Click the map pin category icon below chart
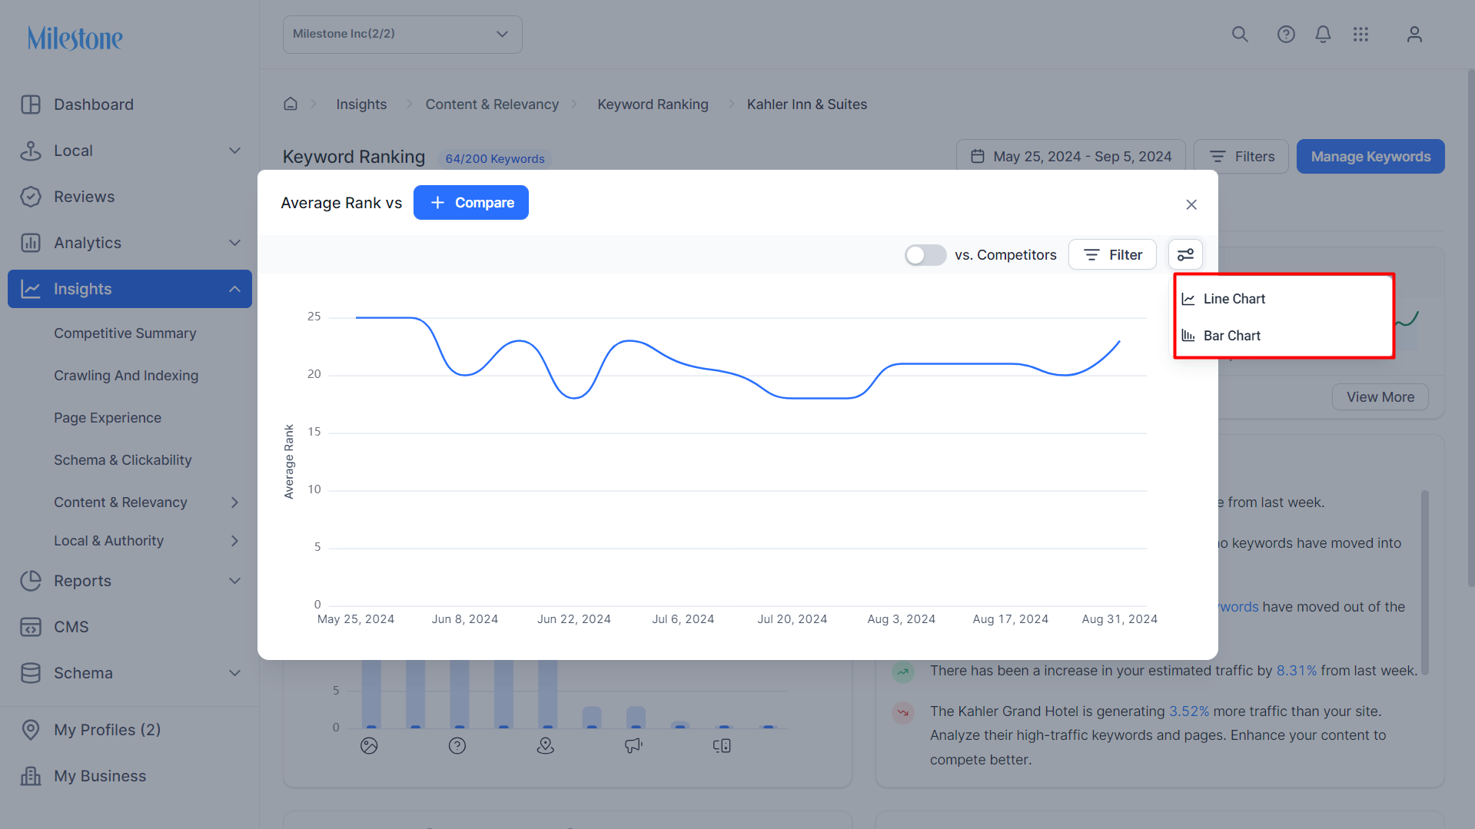 click(x=546, y=745)
